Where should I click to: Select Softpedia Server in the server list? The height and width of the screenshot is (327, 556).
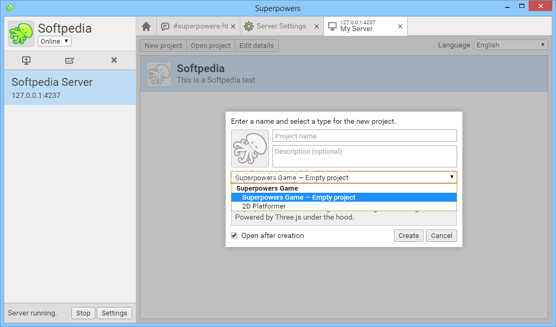(x=70, y=87)
